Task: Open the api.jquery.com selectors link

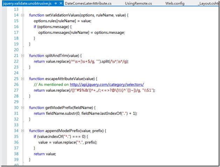Action: pyautogui.click(x=107, y=85)
